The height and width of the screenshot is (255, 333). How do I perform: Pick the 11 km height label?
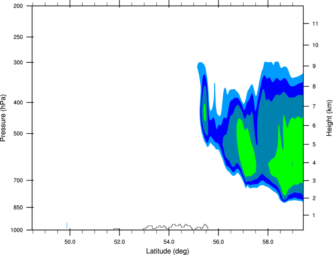point(315,24)
